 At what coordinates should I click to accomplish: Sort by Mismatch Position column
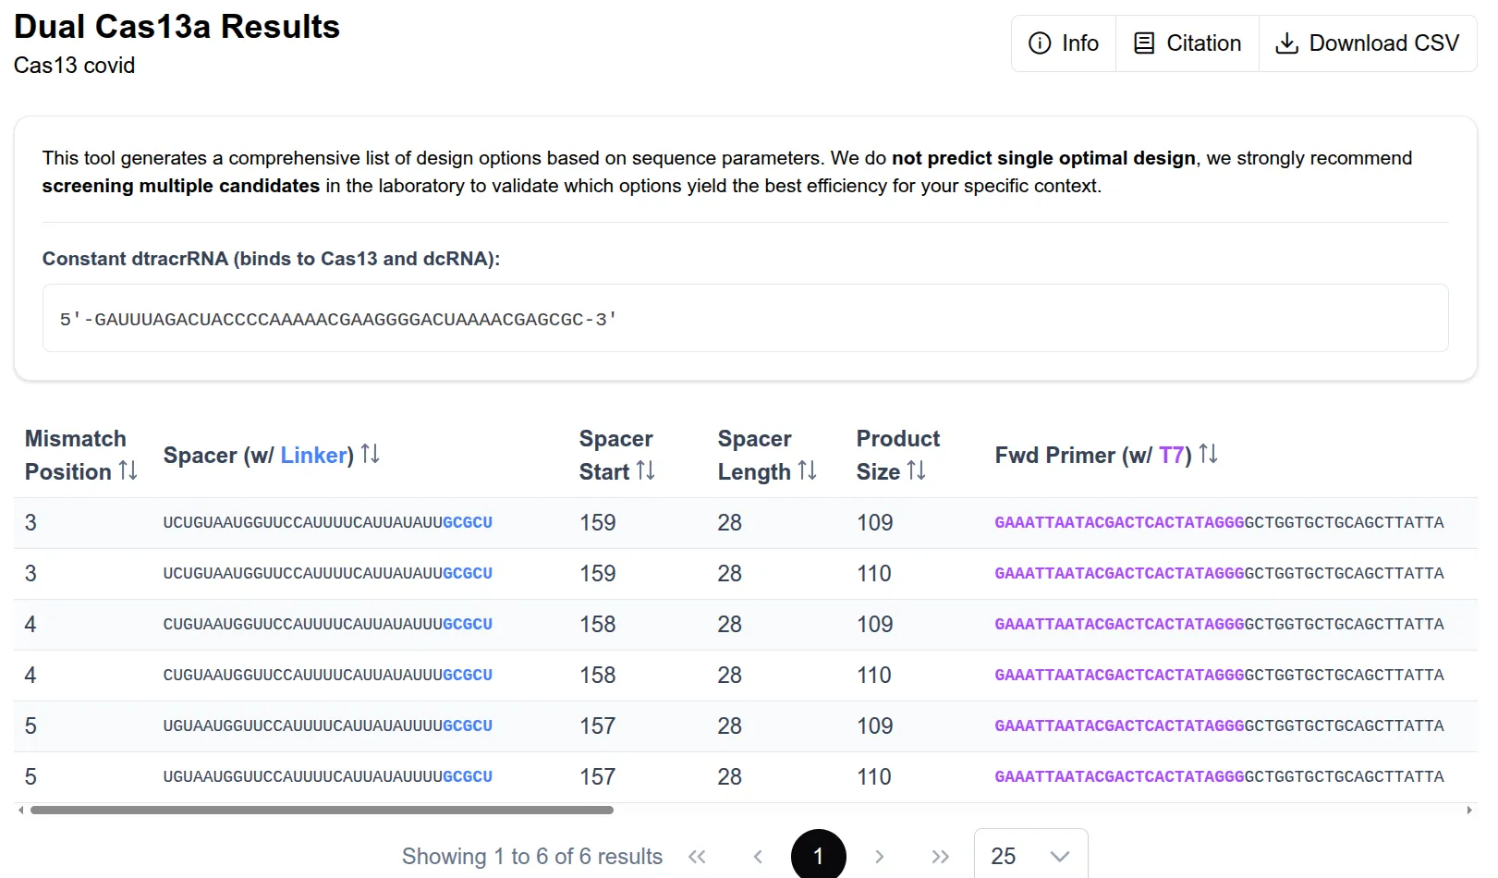(128, 471)
